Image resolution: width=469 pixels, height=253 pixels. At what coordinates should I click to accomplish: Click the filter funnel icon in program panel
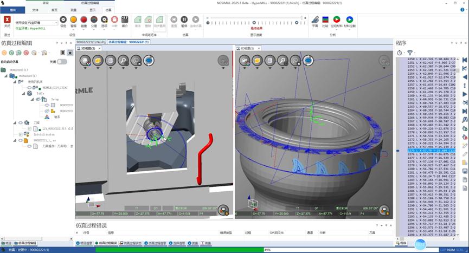(410, 53)
